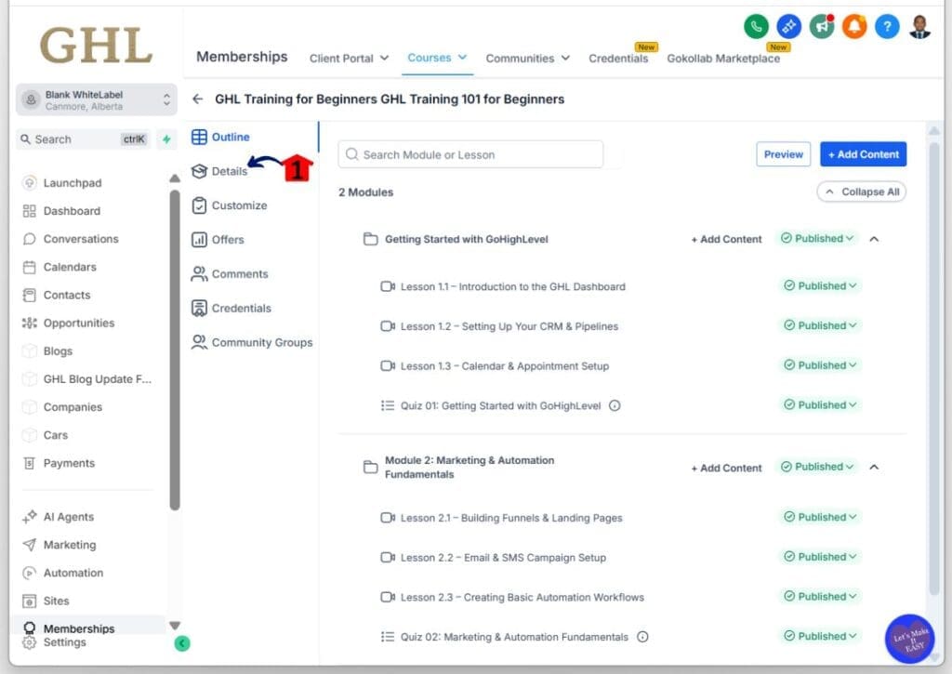Click the megaphone announcements icon
Viewport: 952px width, 674px height.
[821, 27]
